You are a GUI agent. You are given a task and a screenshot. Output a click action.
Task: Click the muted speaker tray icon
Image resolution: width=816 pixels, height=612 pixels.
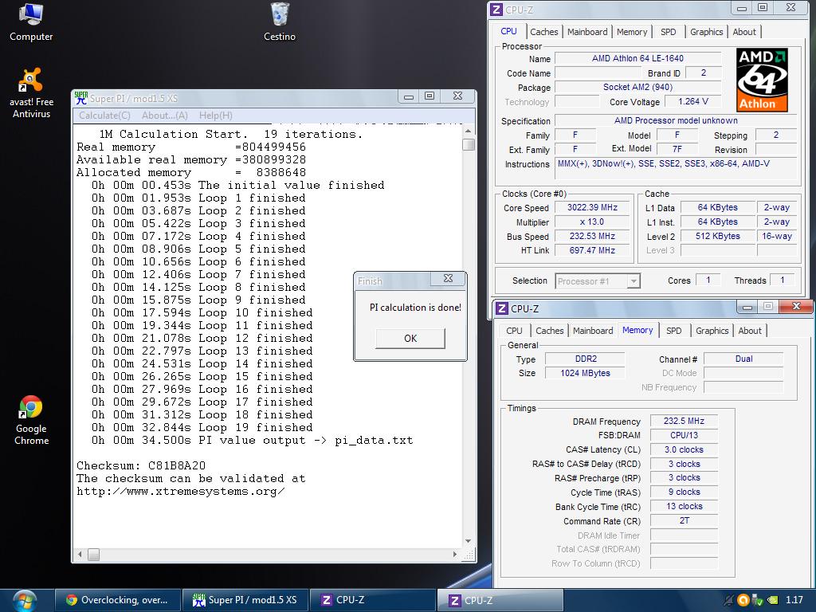pos(729,600)
